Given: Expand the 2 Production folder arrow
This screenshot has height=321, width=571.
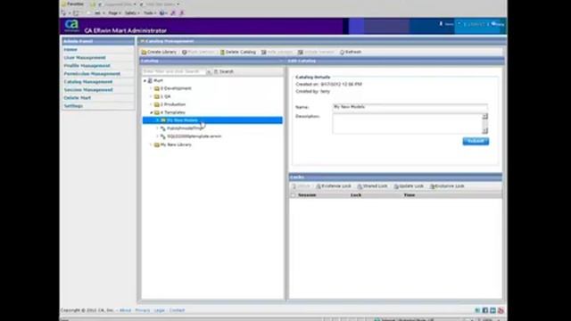Looking at the screenshot, I should click(x=151, y=104).
